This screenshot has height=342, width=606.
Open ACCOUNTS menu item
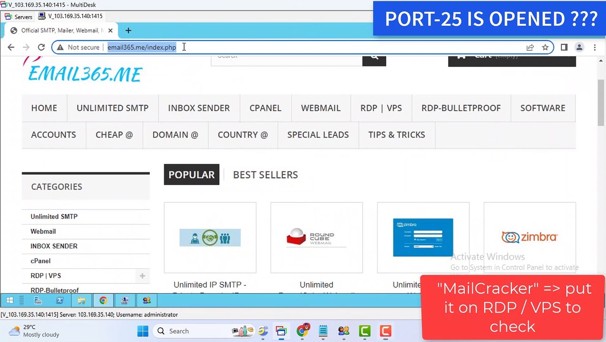(54, 134)
